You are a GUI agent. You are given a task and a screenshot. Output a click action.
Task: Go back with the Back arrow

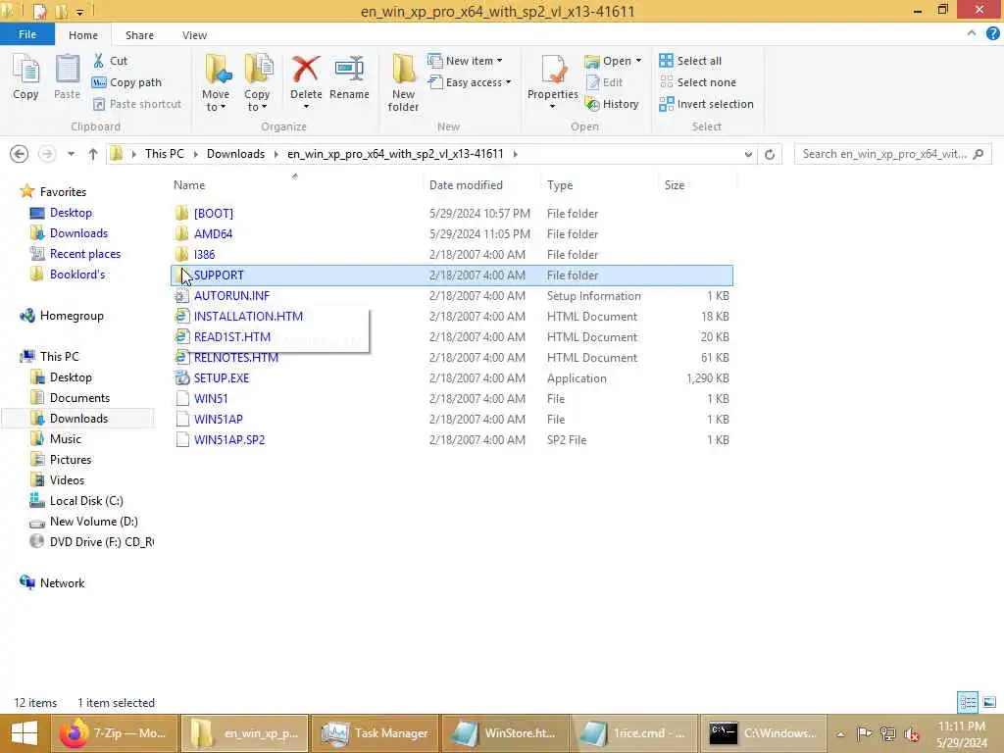pos(20,154)
